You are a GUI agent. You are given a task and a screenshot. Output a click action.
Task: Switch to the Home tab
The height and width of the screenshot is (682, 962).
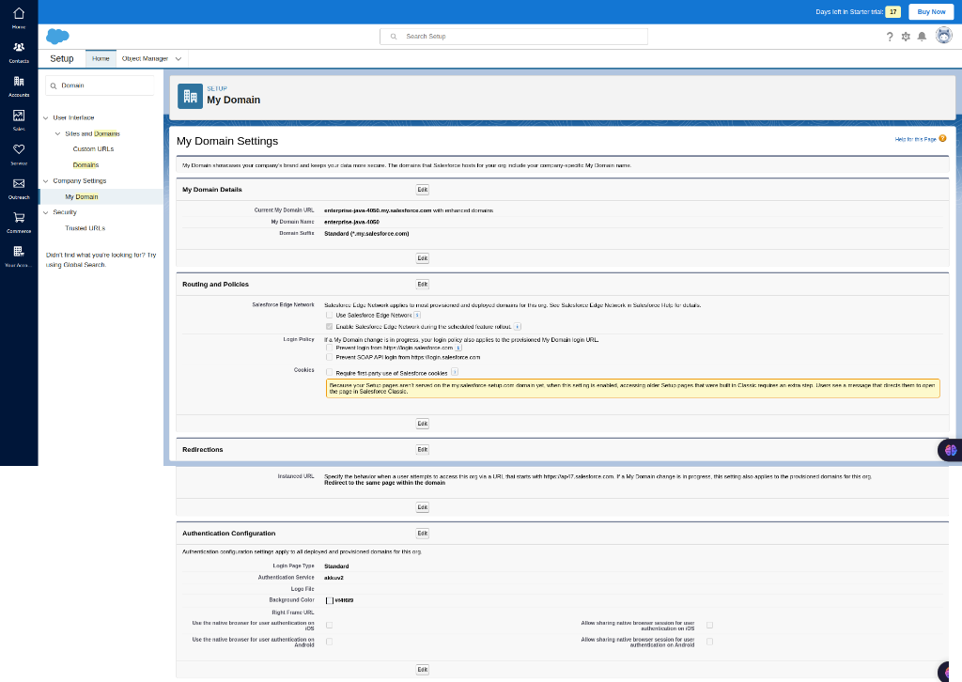[x=101, y=58]
